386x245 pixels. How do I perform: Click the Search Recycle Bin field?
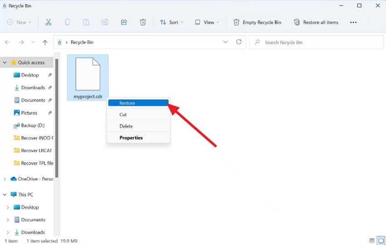pyautogui.click(x=317, y=42)
